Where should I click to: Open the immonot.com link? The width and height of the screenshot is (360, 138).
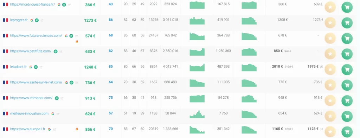coord(31,98)
